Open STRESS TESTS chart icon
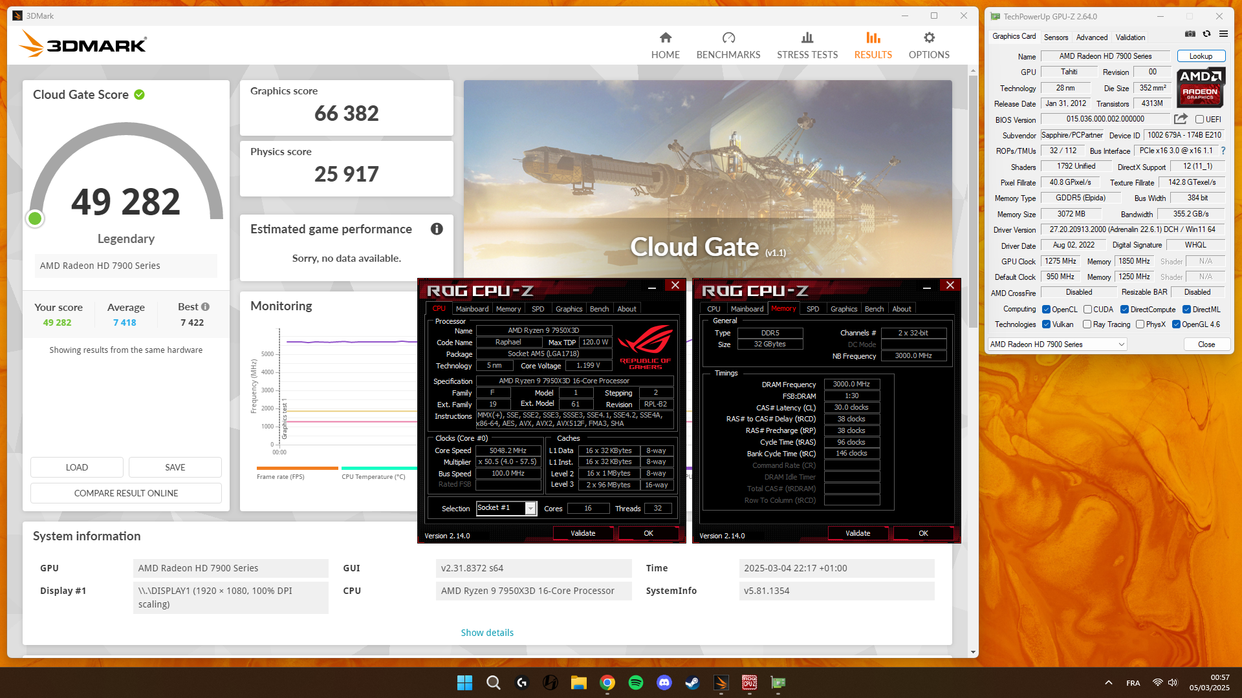Image resolution: width=1242 pixels, height=698 pixels. point(807,37)
